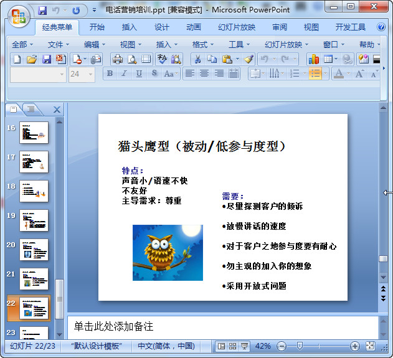
Task: Toggle text Shadow formatting
Action: click(x=154, y=73)
